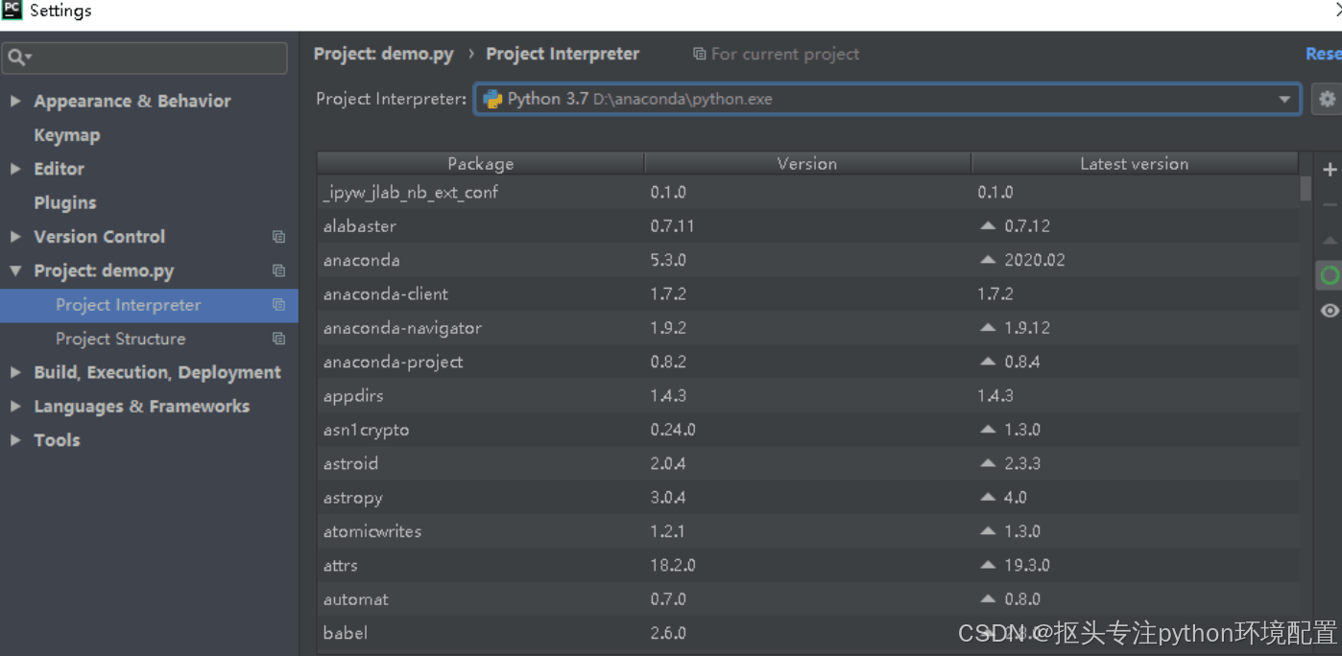The width and height of the screenshot is (1342, 656).
Task: Toggle the green Conda package manager button
Action: pos(1330,276)
